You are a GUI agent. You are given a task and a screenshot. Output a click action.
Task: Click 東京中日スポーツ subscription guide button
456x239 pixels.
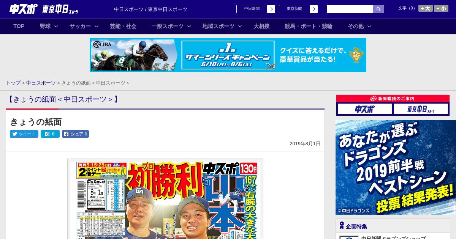(421, 109)
